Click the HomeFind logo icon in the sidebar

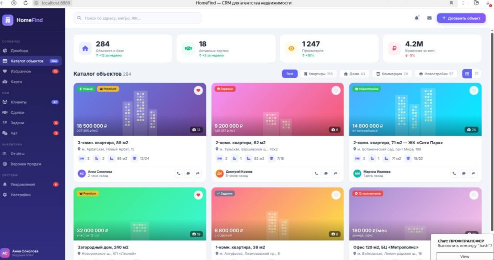pyautogui.click(x=8, y=20)
